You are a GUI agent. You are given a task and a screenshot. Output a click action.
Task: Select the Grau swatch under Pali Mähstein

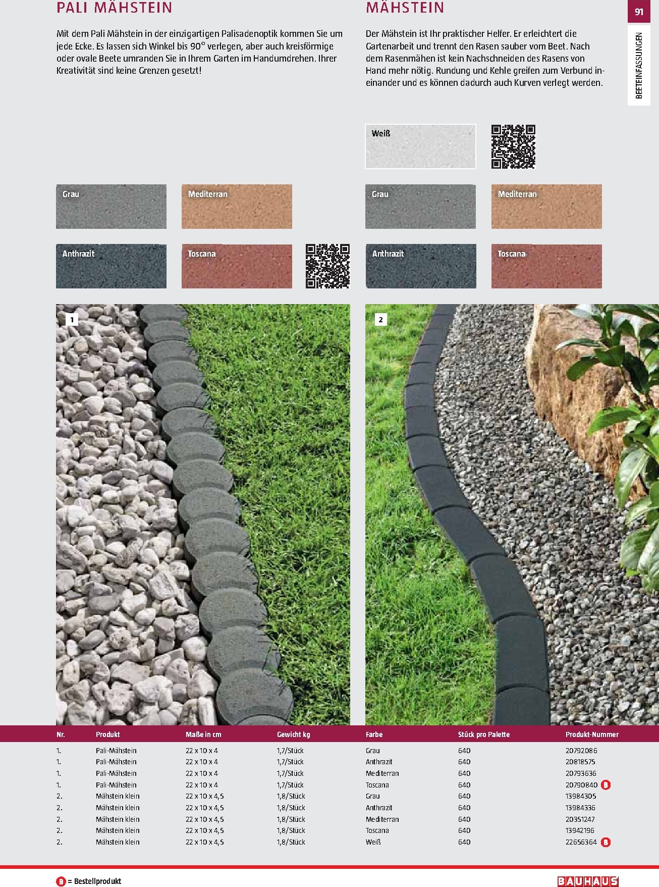[x=111, y=207]
